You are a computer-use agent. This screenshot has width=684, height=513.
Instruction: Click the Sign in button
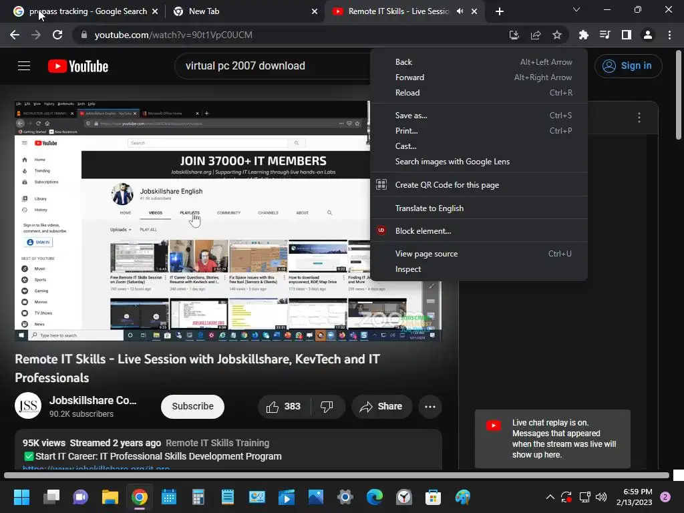[x=628, y=66]
